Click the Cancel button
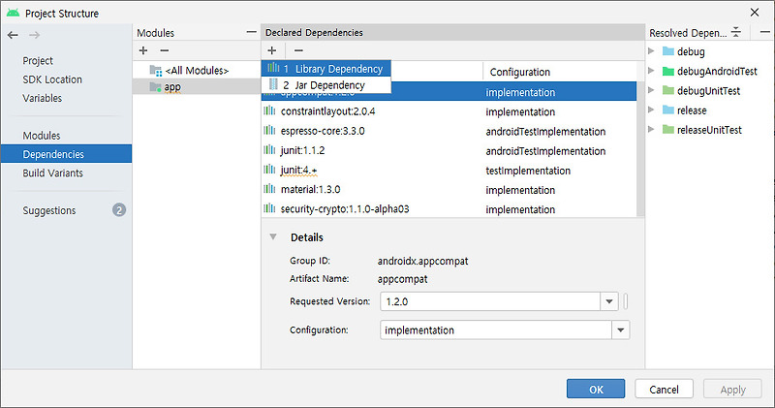 point(664,390)
